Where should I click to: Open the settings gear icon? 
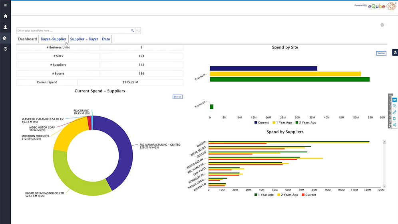[382, 25]
